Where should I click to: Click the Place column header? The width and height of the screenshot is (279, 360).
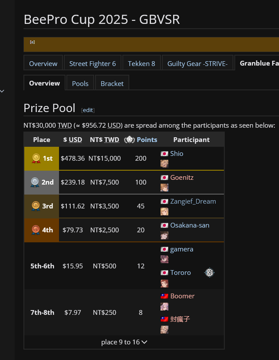coord(42,139)
